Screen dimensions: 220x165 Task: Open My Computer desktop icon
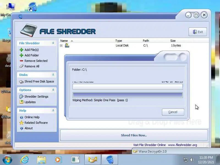[10, 7]
